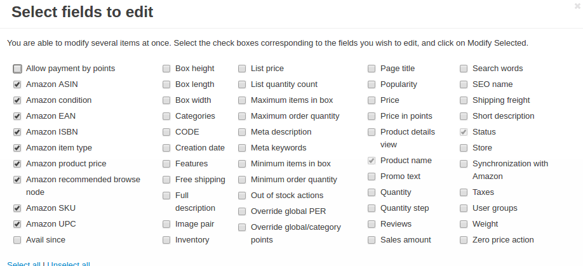Uncheck the Amazon ASIN checkbox
The image size is (583, 266).
point(17,84)
